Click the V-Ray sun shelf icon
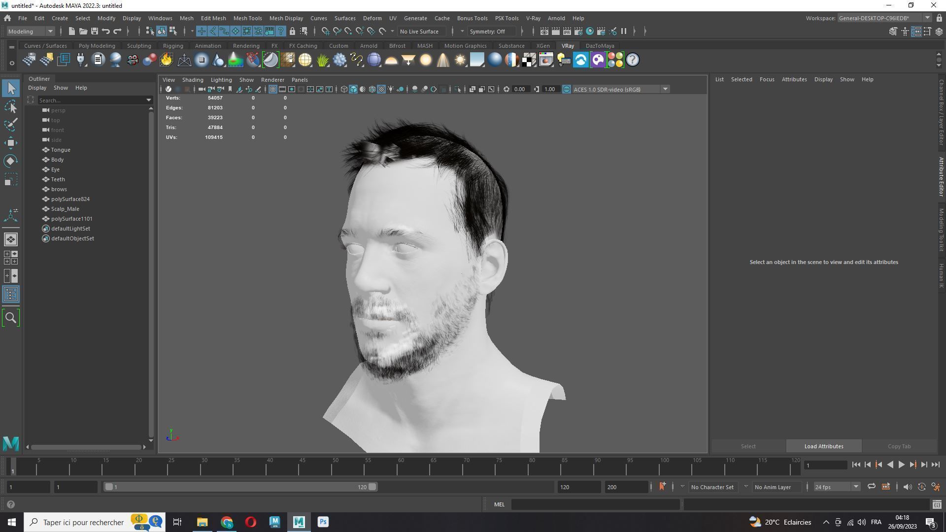 460,60
